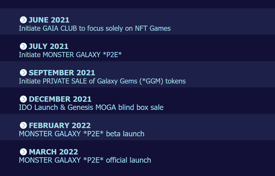Click the circle arrow beside DECEMBER 2021
This screenshot has height=176, width=275.
[23, 99]
